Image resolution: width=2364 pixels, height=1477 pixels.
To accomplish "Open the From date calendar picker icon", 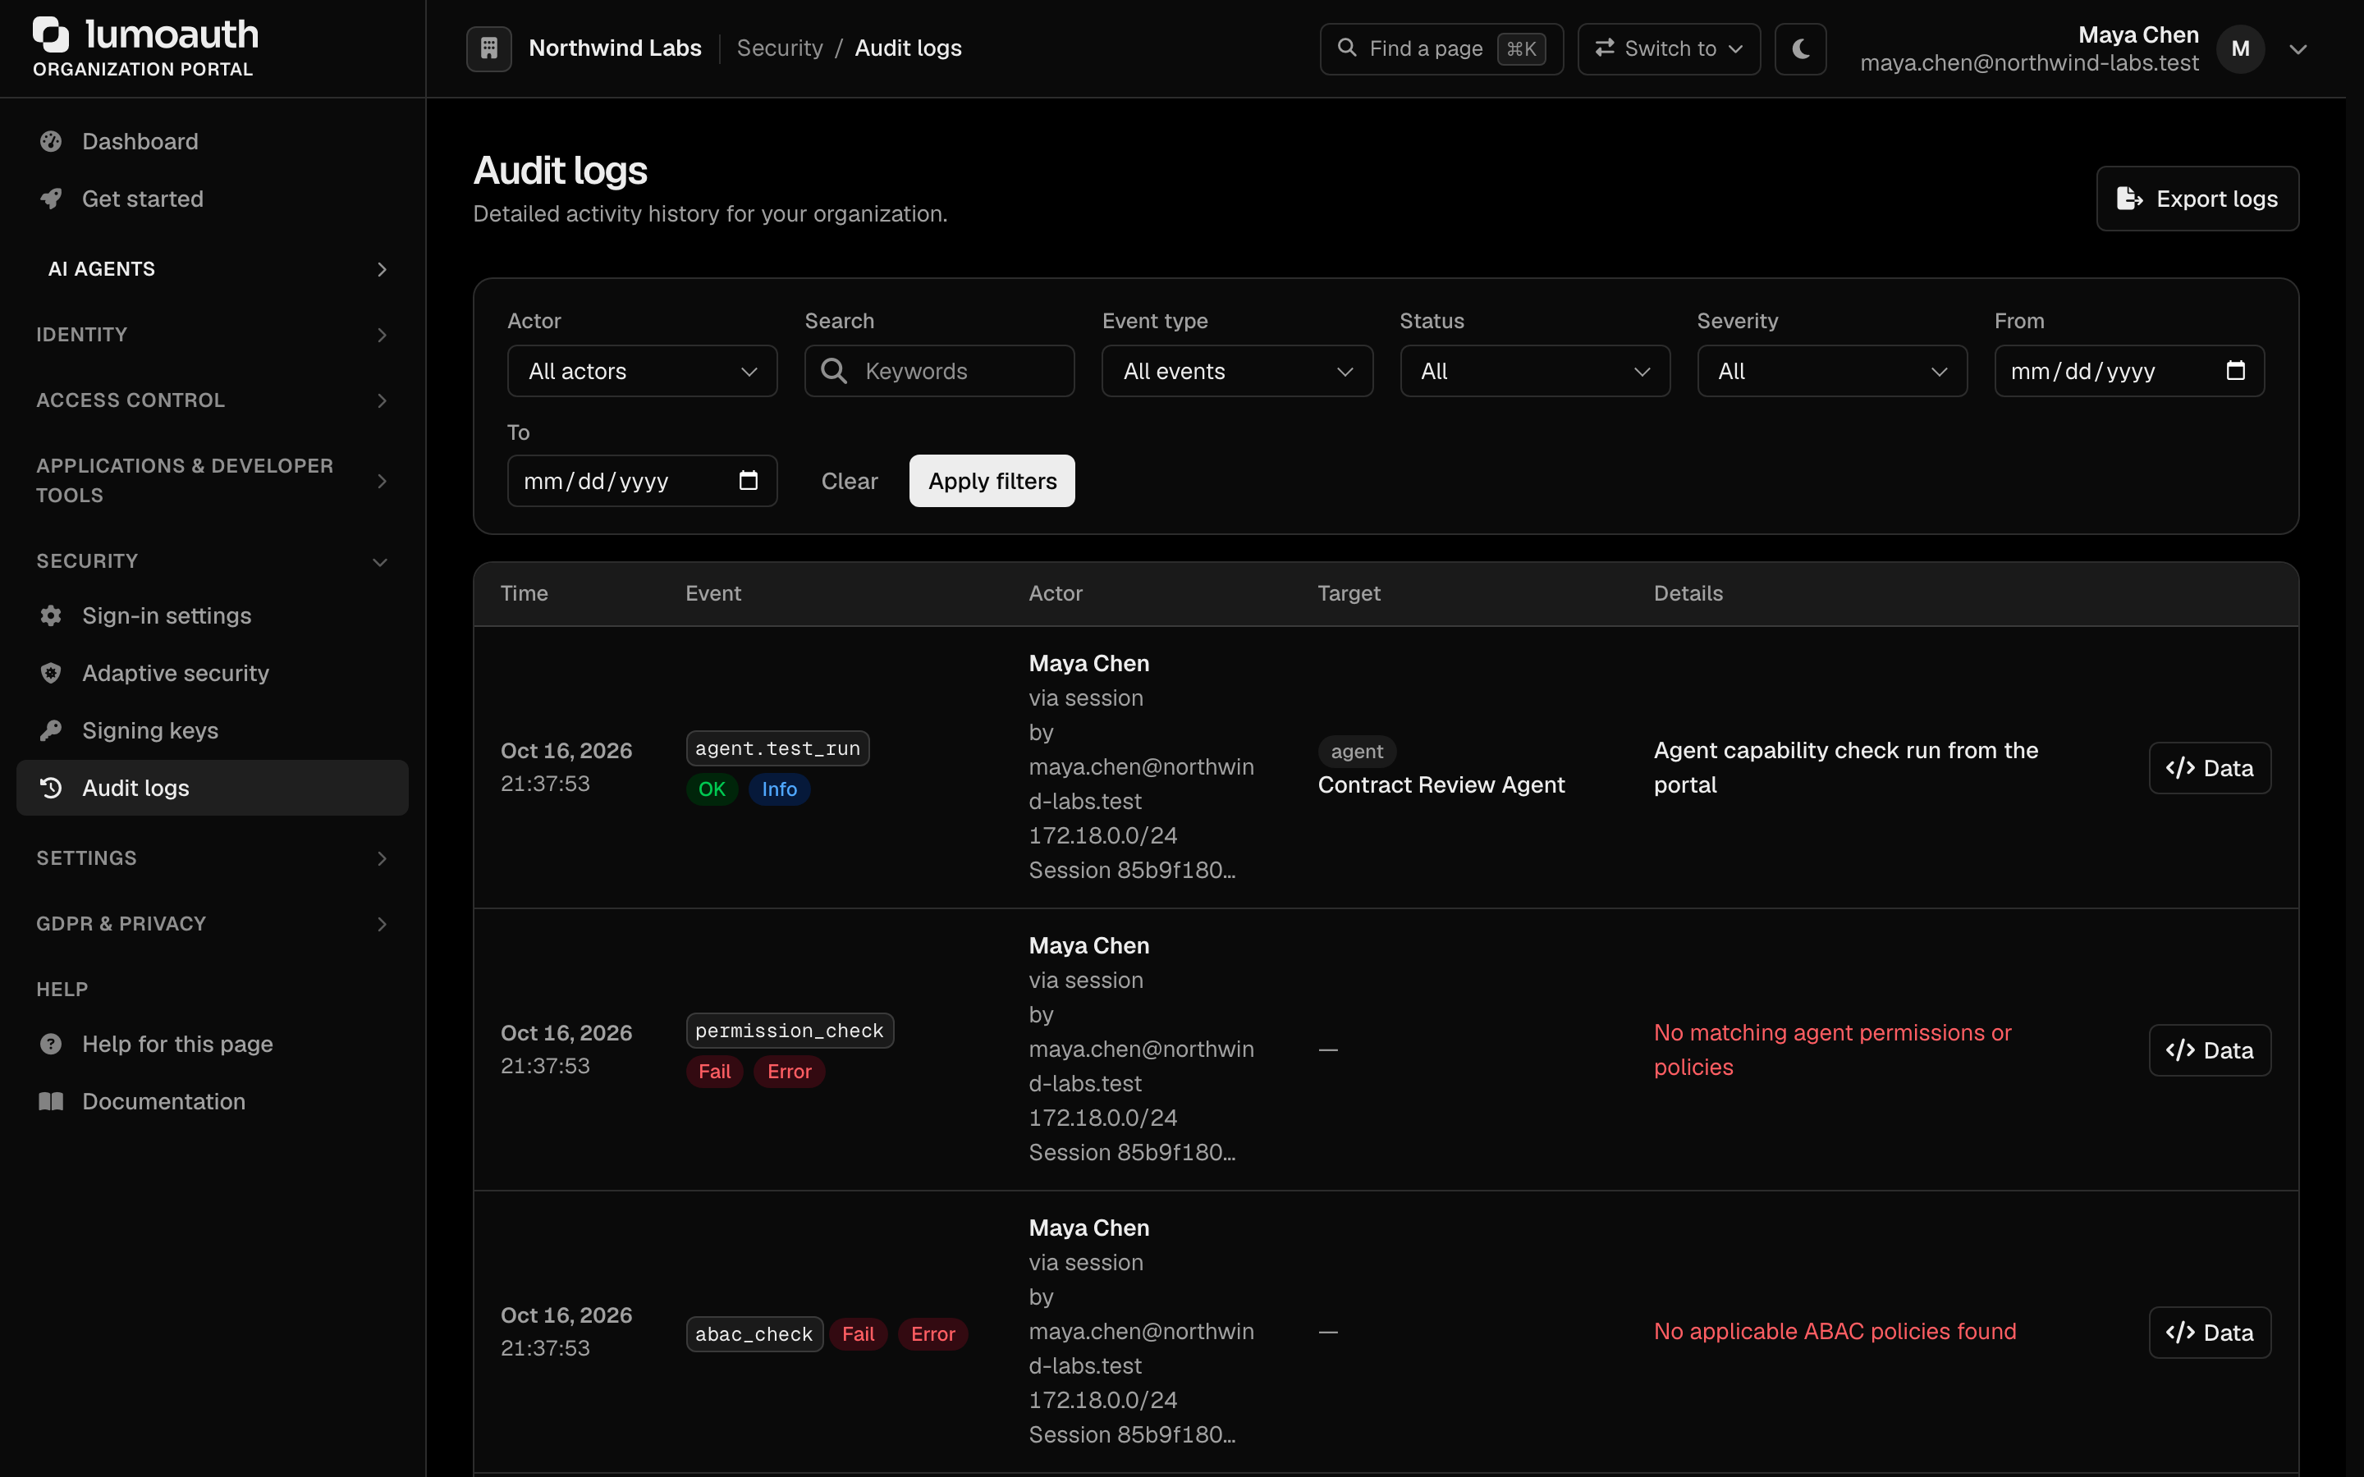I will (x=2235, y=370).
